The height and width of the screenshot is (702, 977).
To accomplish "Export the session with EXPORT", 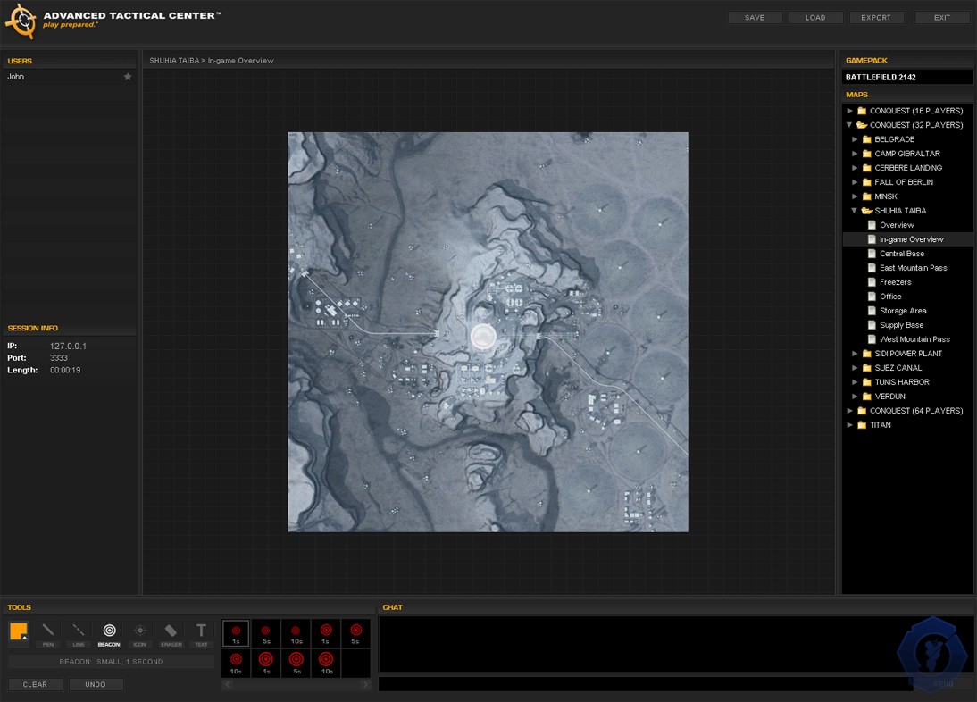I will 876,18.
